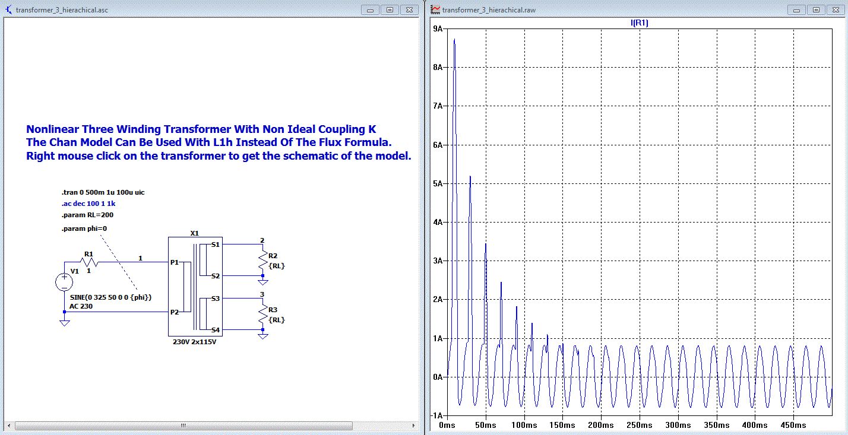Click the X1 transformer block

pyautogui.click(x=194, y=287)
